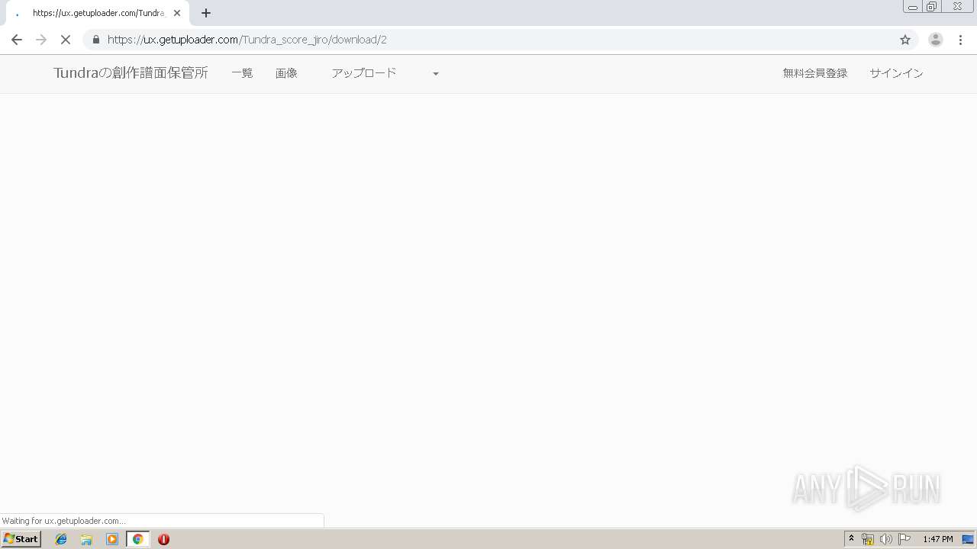Go back using the browser back arrow
This screenshot has width=977, height=549.
click(17, 40)
